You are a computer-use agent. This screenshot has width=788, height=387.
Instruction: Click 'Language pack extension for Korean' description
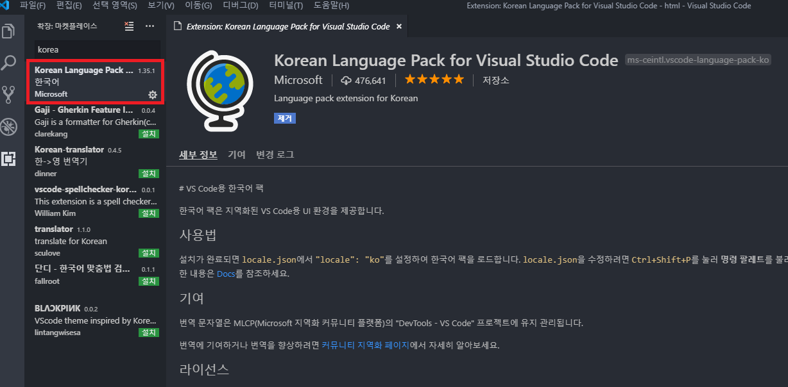pos(346,99)
